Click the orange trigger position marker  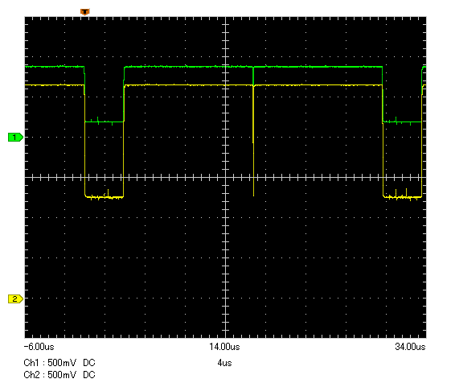coord(85,12)
